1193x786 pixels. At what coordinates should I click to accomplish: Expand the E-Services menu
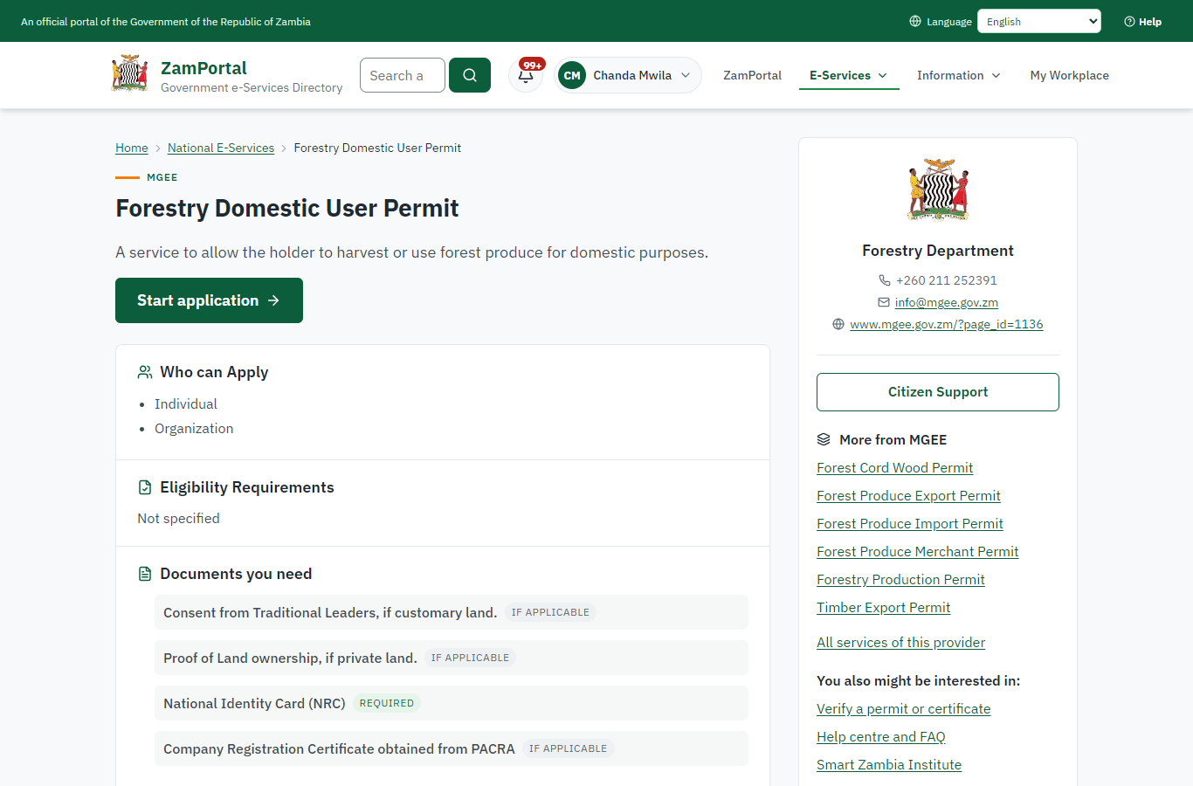(x=849, y=75)
